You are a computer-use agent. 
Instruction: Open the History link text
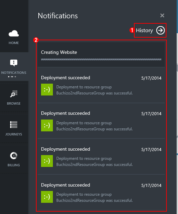(144, 30)
